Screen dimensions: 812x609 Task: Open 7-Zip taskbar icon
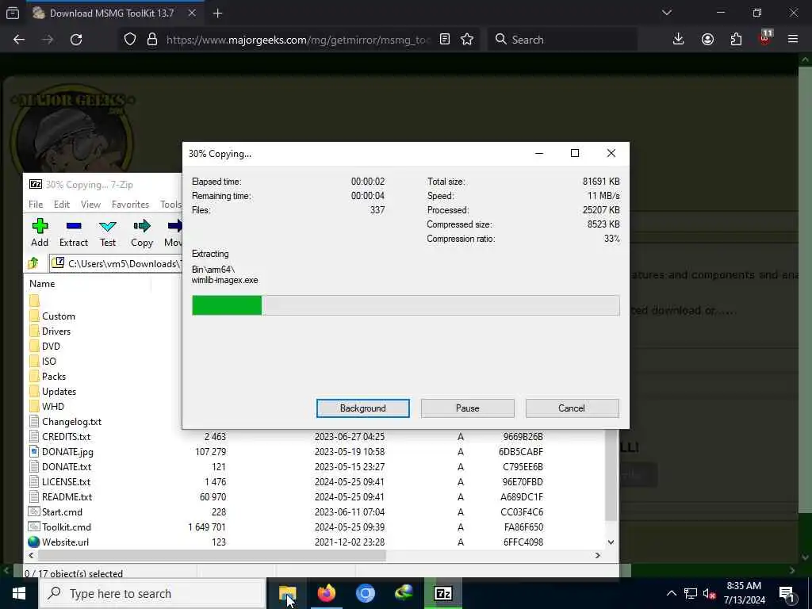point(442,593)
